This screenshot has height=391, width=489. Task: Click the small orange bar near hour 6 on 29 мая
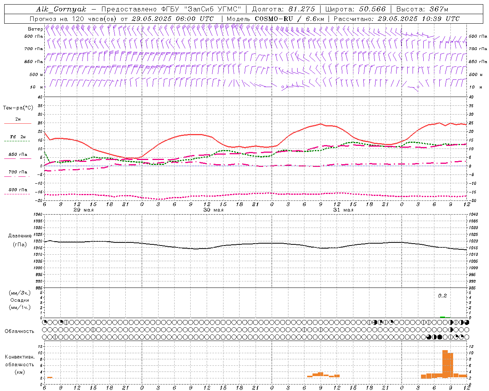click(50, 377)
